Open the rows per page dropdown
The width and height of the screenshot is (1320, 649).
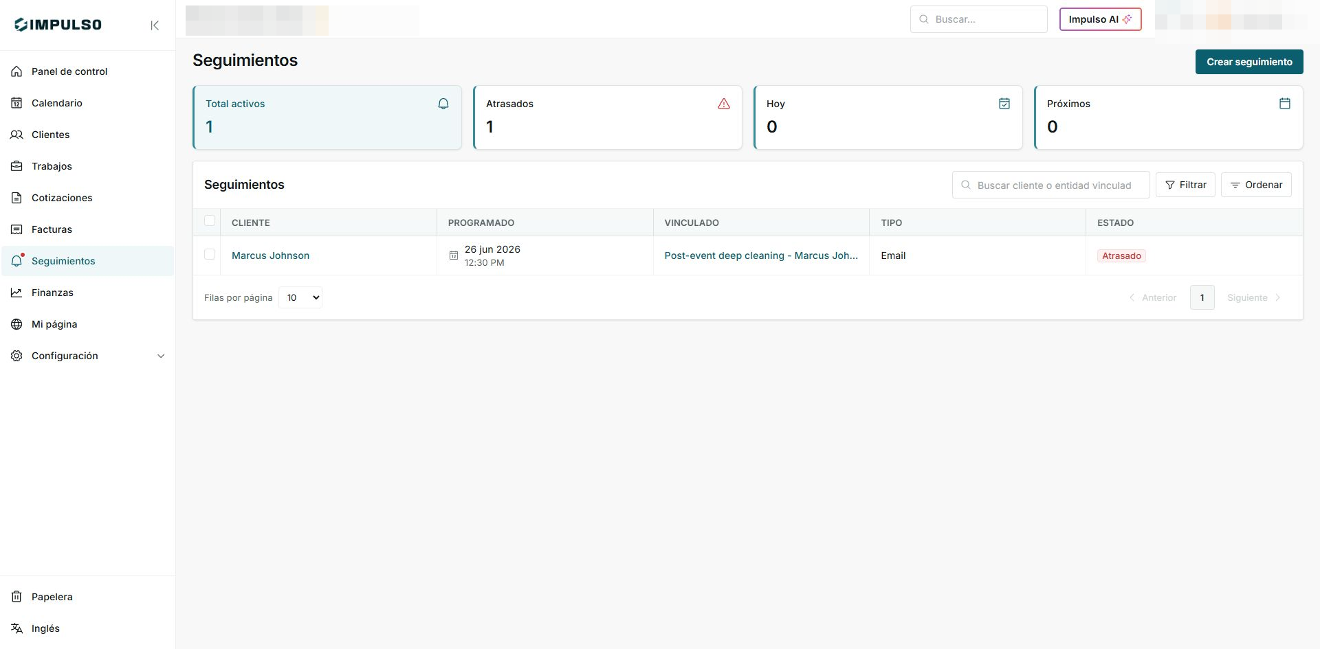tap(300, 297)
